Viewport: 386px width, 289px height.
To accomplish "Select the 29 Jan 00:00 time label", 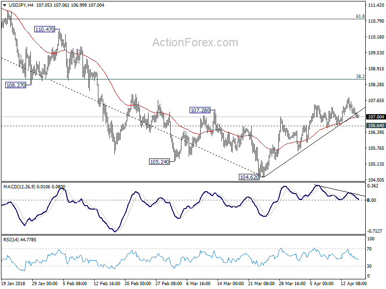I will (44, 283).
